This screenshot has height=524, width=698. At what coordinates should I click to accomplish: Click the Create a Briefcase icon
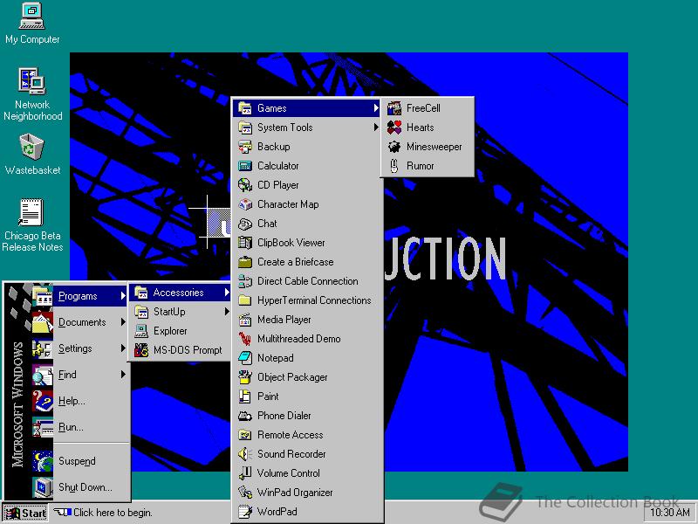coord(245,261)
